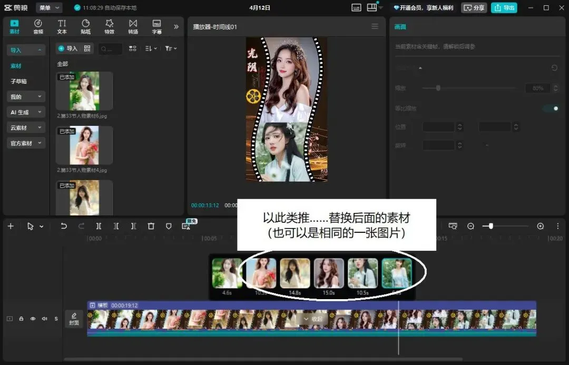Switch to the 特效 effects tab
Viewport: 569px width, 365px height.
pos(109,27)
